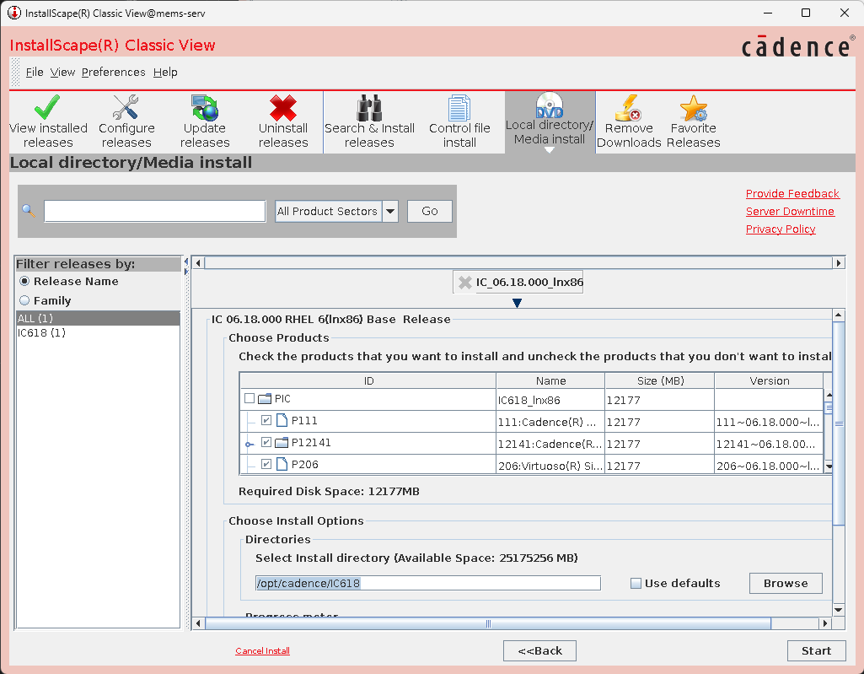
Task: Open Privacy Policy link
Action: pyautogui.click(x=781, y=229)
